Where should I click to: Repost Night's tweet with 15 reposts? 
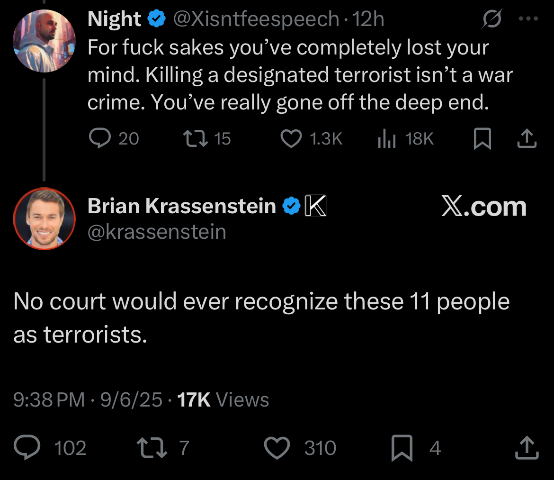[195, 138]
